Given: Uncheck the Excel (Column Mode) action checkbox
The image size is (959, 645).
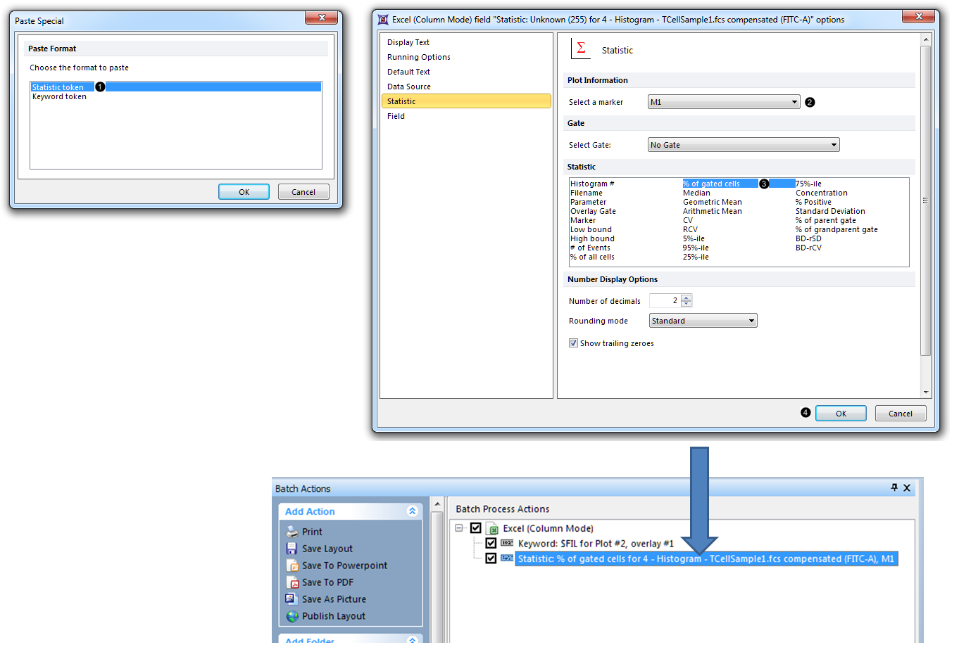Looking at the screenshot, I should (x=476, y=528).
